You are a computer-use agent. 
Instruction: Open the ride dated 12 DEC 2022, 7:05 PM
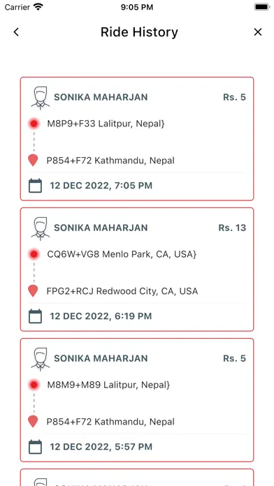coord(137,139)
